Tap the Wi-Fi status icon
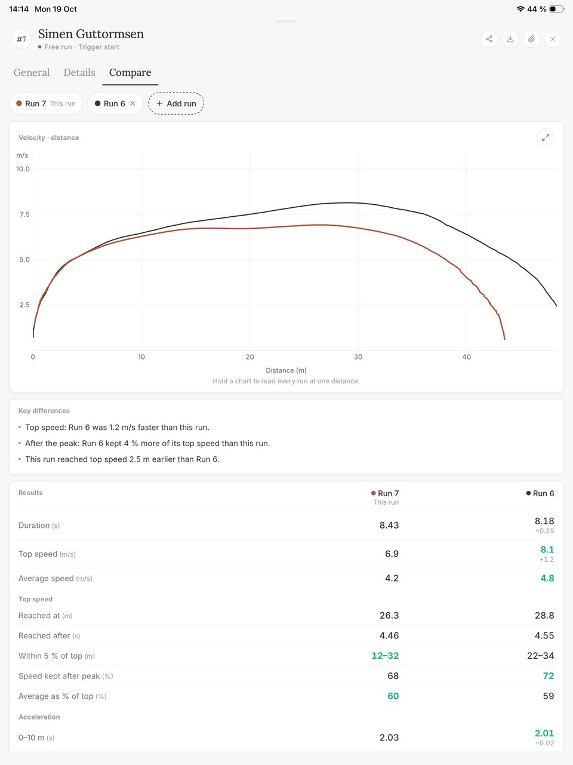Screen dimensions: 573x765 tap(520, 9)
